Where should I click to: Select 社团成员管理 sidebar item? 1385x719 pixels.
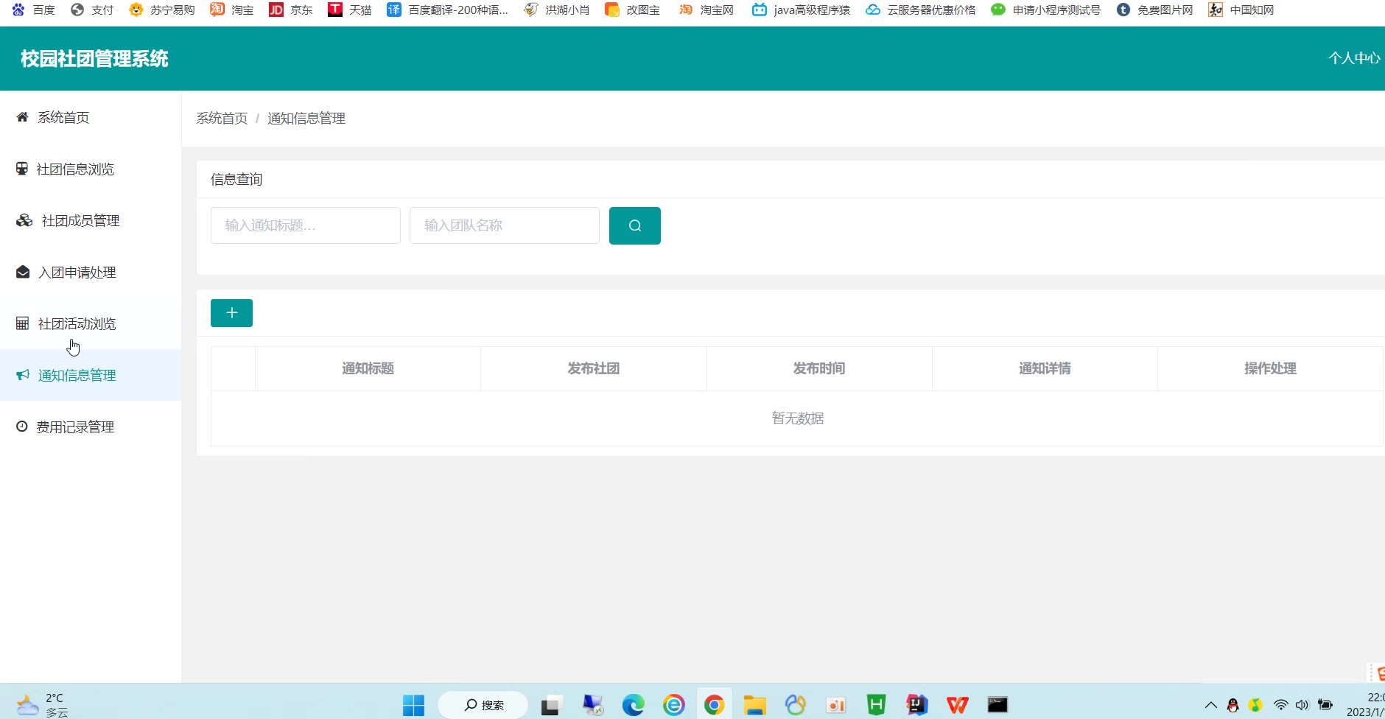pyautogui.click(x=80, y=221)
